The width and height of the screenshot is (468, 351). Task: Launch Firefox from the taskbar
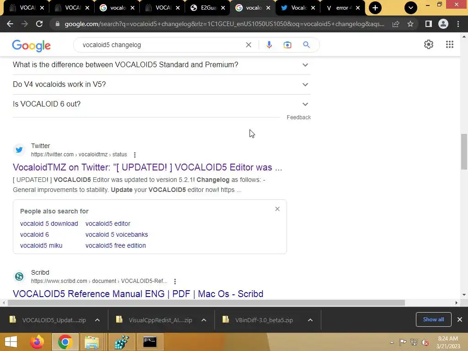(x=37, y=342)
